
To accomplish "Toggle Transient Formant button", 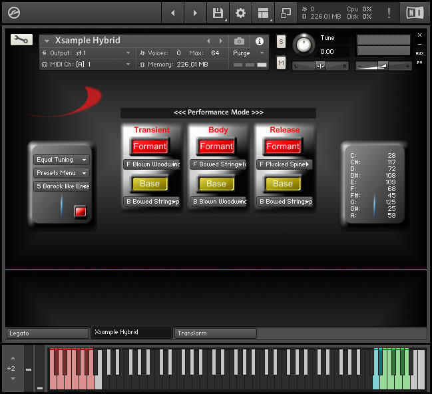I will point(150,146).
